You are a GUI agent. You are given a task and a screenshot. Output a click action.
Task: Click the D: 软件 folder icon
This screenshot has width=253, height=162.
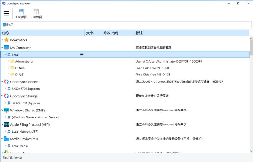(x=12, y=74)
